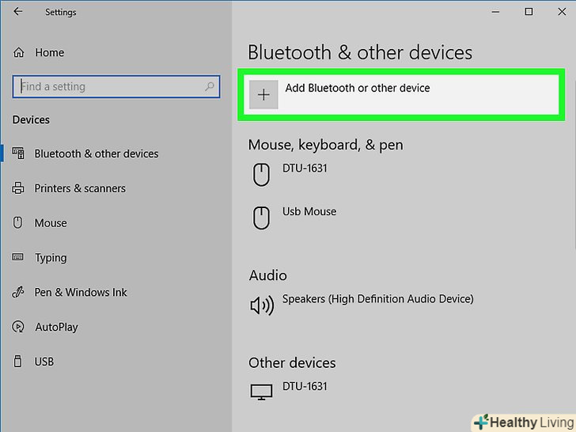Click the search magnifier icon
This screenshot has width=576, height=432.
[210, 86]
